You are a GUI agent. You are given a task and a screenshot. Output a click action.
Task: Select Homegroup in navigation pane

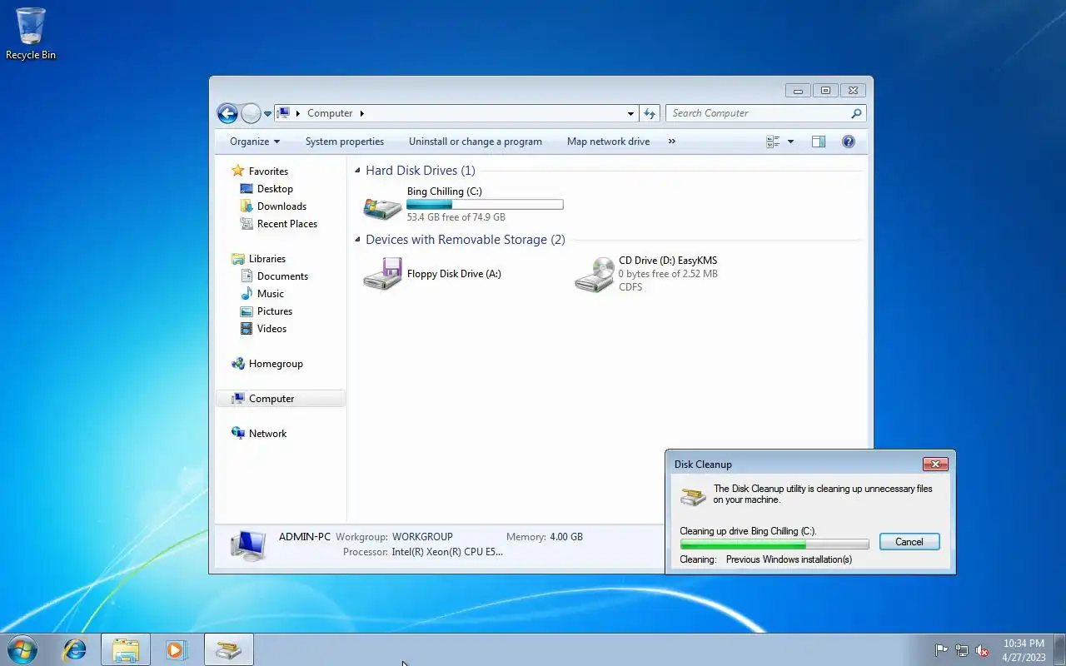point(276,364)
